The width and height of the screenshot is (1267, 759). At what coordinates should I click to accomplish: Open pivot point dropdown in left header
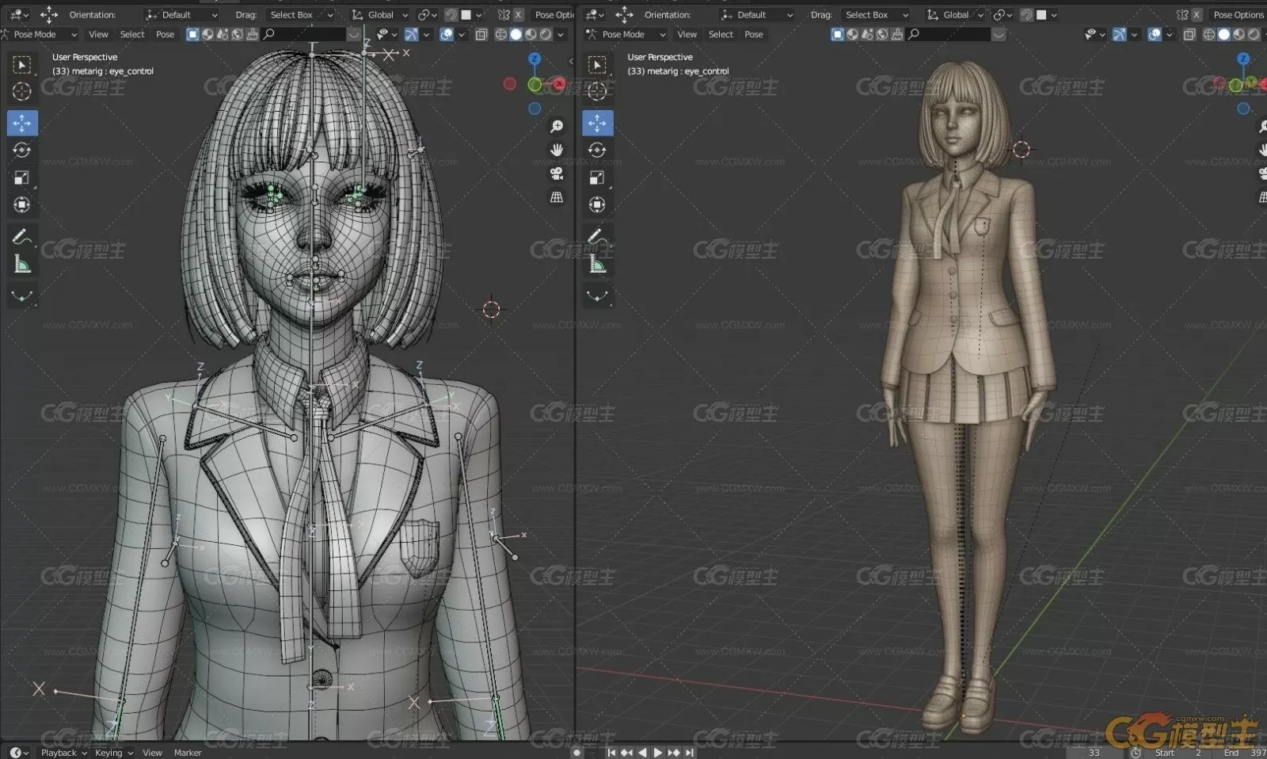tap(428, 15)
